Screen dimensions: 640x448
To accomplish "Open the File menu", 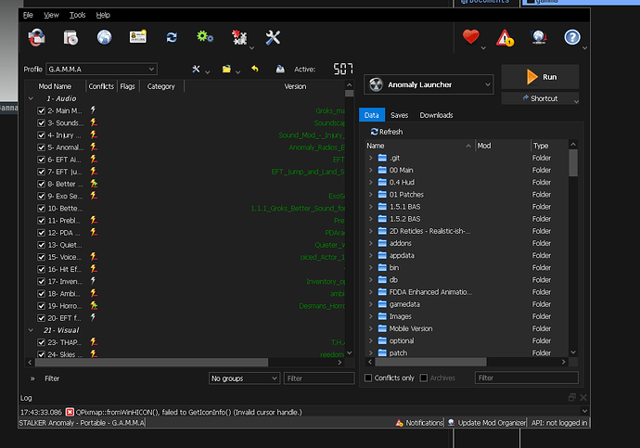I will (28, 15).
